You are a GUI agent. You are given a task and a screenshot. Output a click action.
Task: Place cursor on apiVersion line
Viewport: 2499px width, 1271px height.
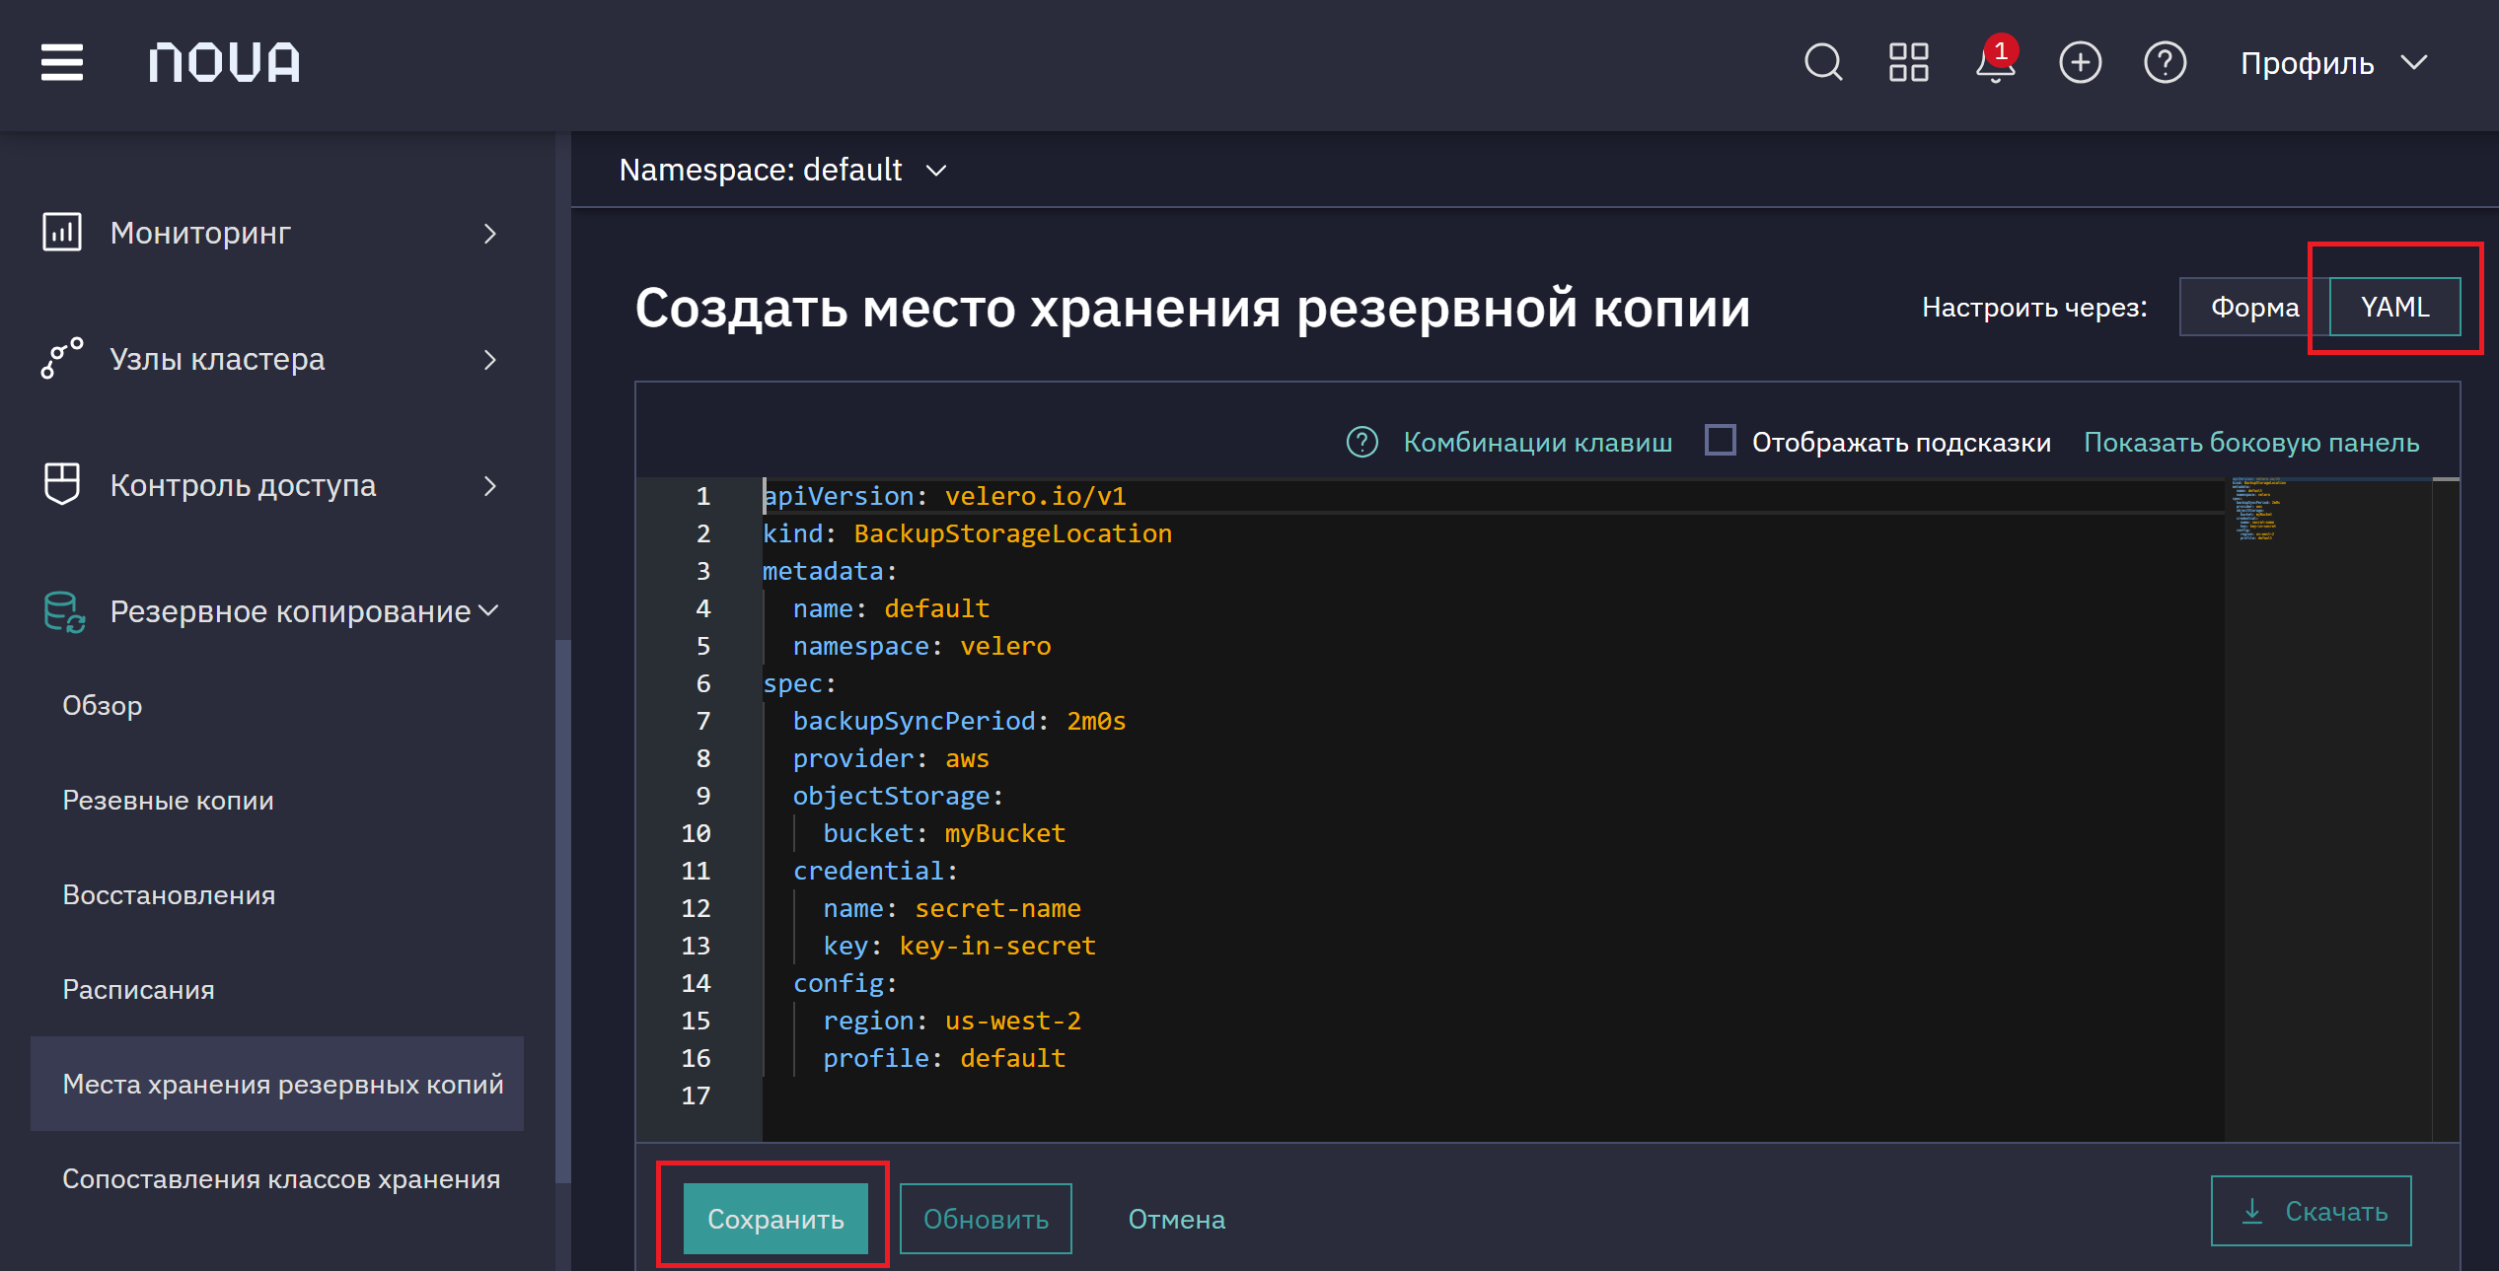(x=944, y=496)
